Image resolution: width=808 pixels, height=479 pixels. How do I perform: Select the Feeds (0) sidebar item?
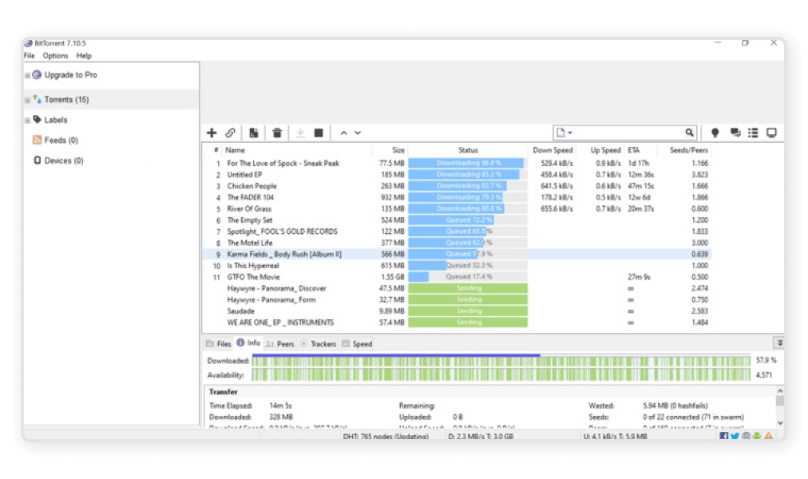point(61,140)
